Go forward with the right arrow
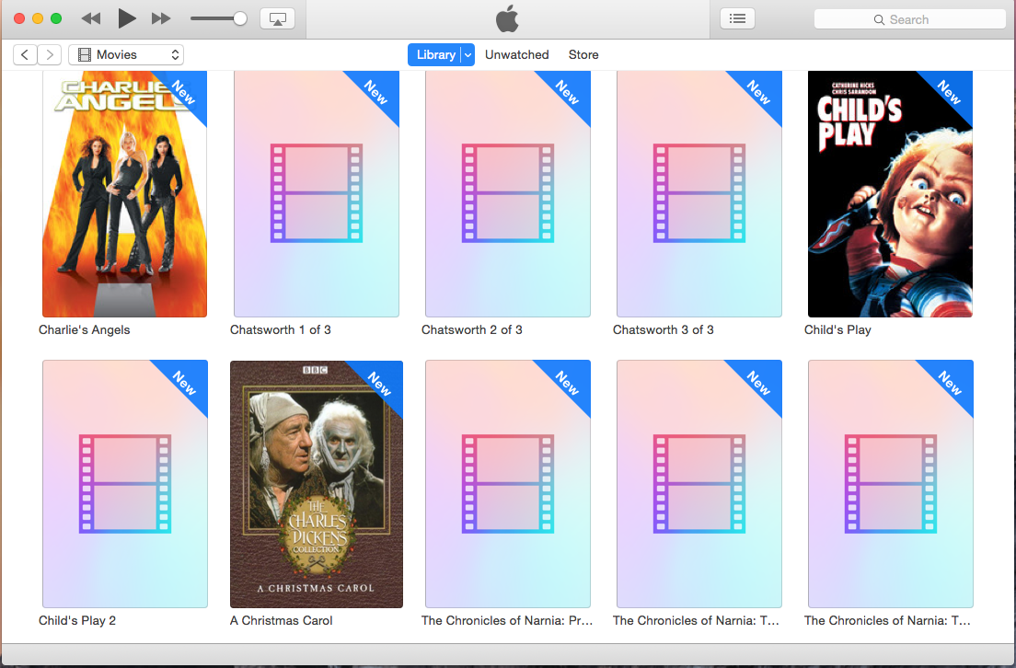The height and width of the screenshot is (668, 1016). [50, 54]
